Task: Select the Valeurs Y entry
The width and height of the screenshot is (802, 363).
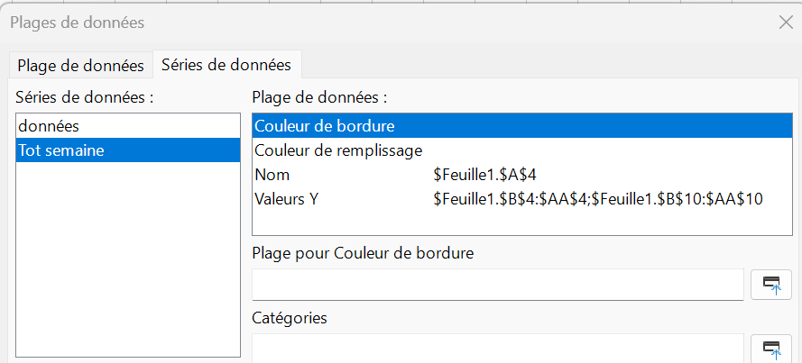Action: click(x=286, y=199)
